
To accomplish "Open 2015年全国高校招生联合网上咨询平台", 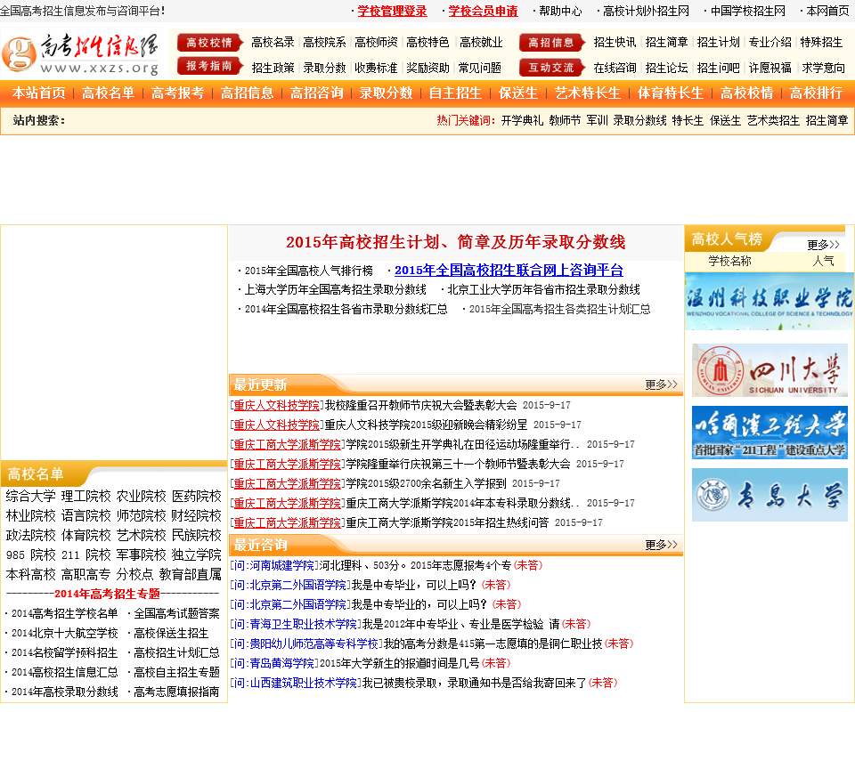I will [509, 271].
